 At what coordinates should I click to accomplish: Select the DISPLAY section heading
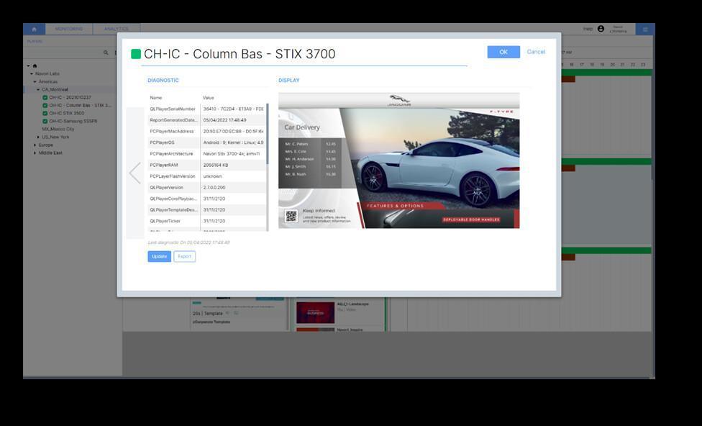(288, 80)
